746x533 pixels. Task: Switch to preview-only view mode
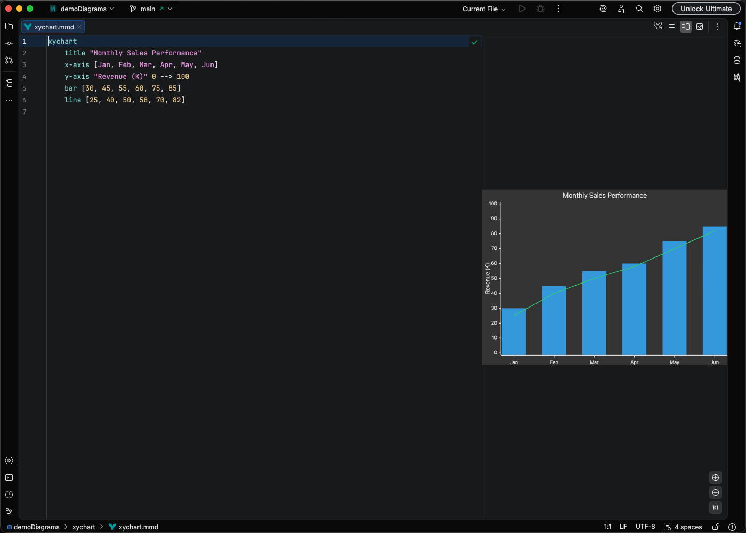point(700,27)
